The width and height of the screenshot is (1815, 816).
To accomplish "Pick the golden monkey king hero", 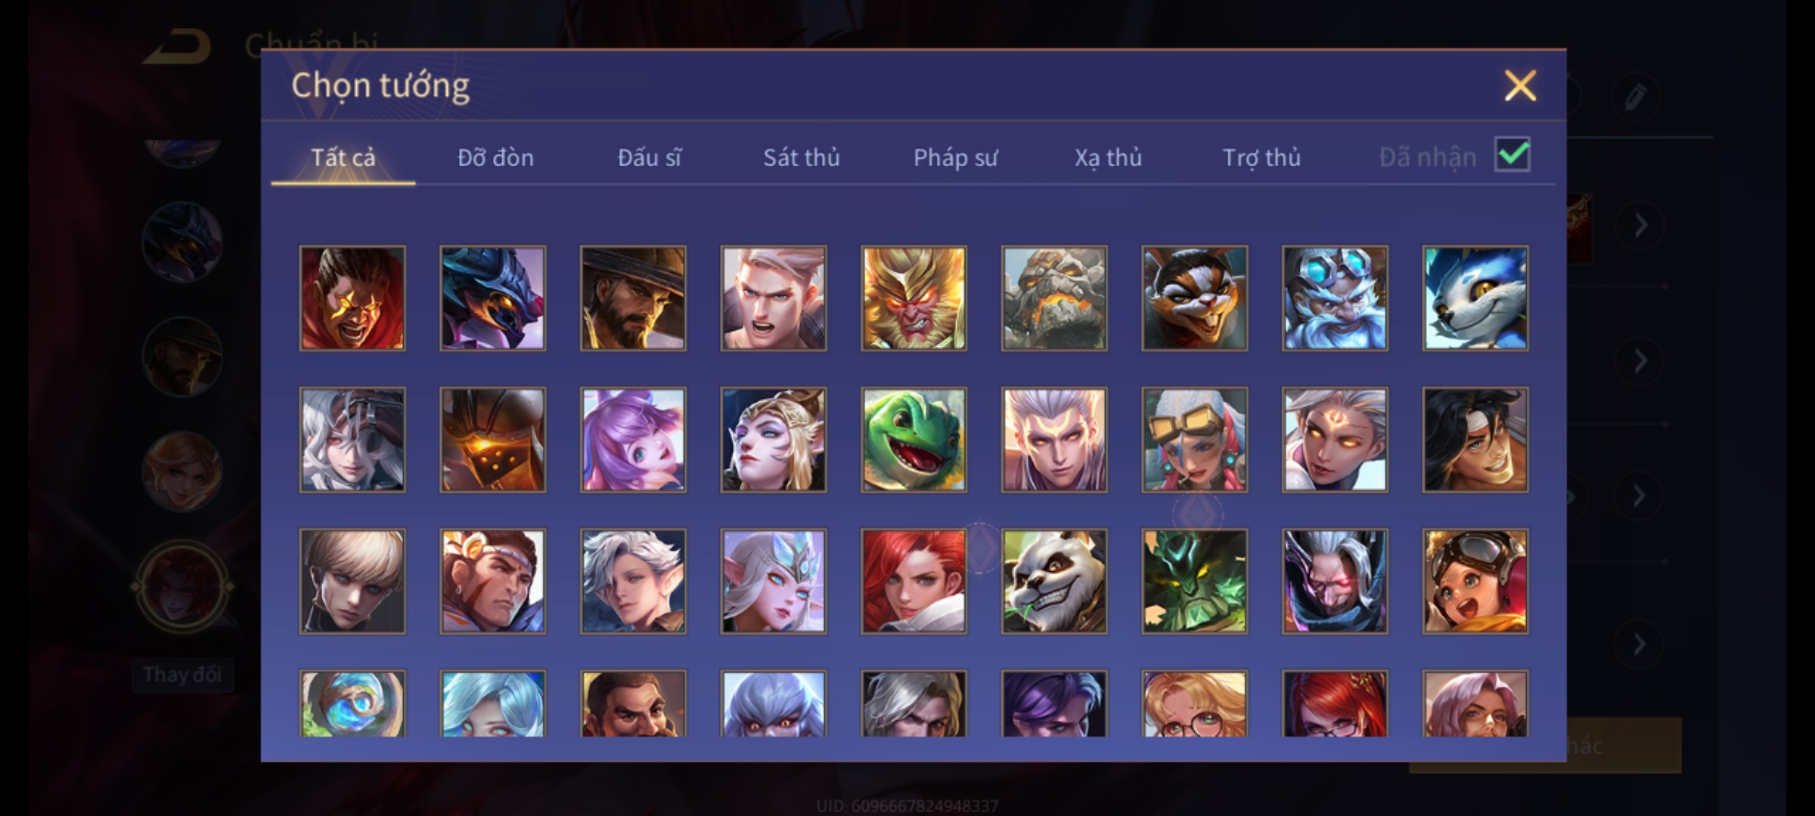I will 914,298.
